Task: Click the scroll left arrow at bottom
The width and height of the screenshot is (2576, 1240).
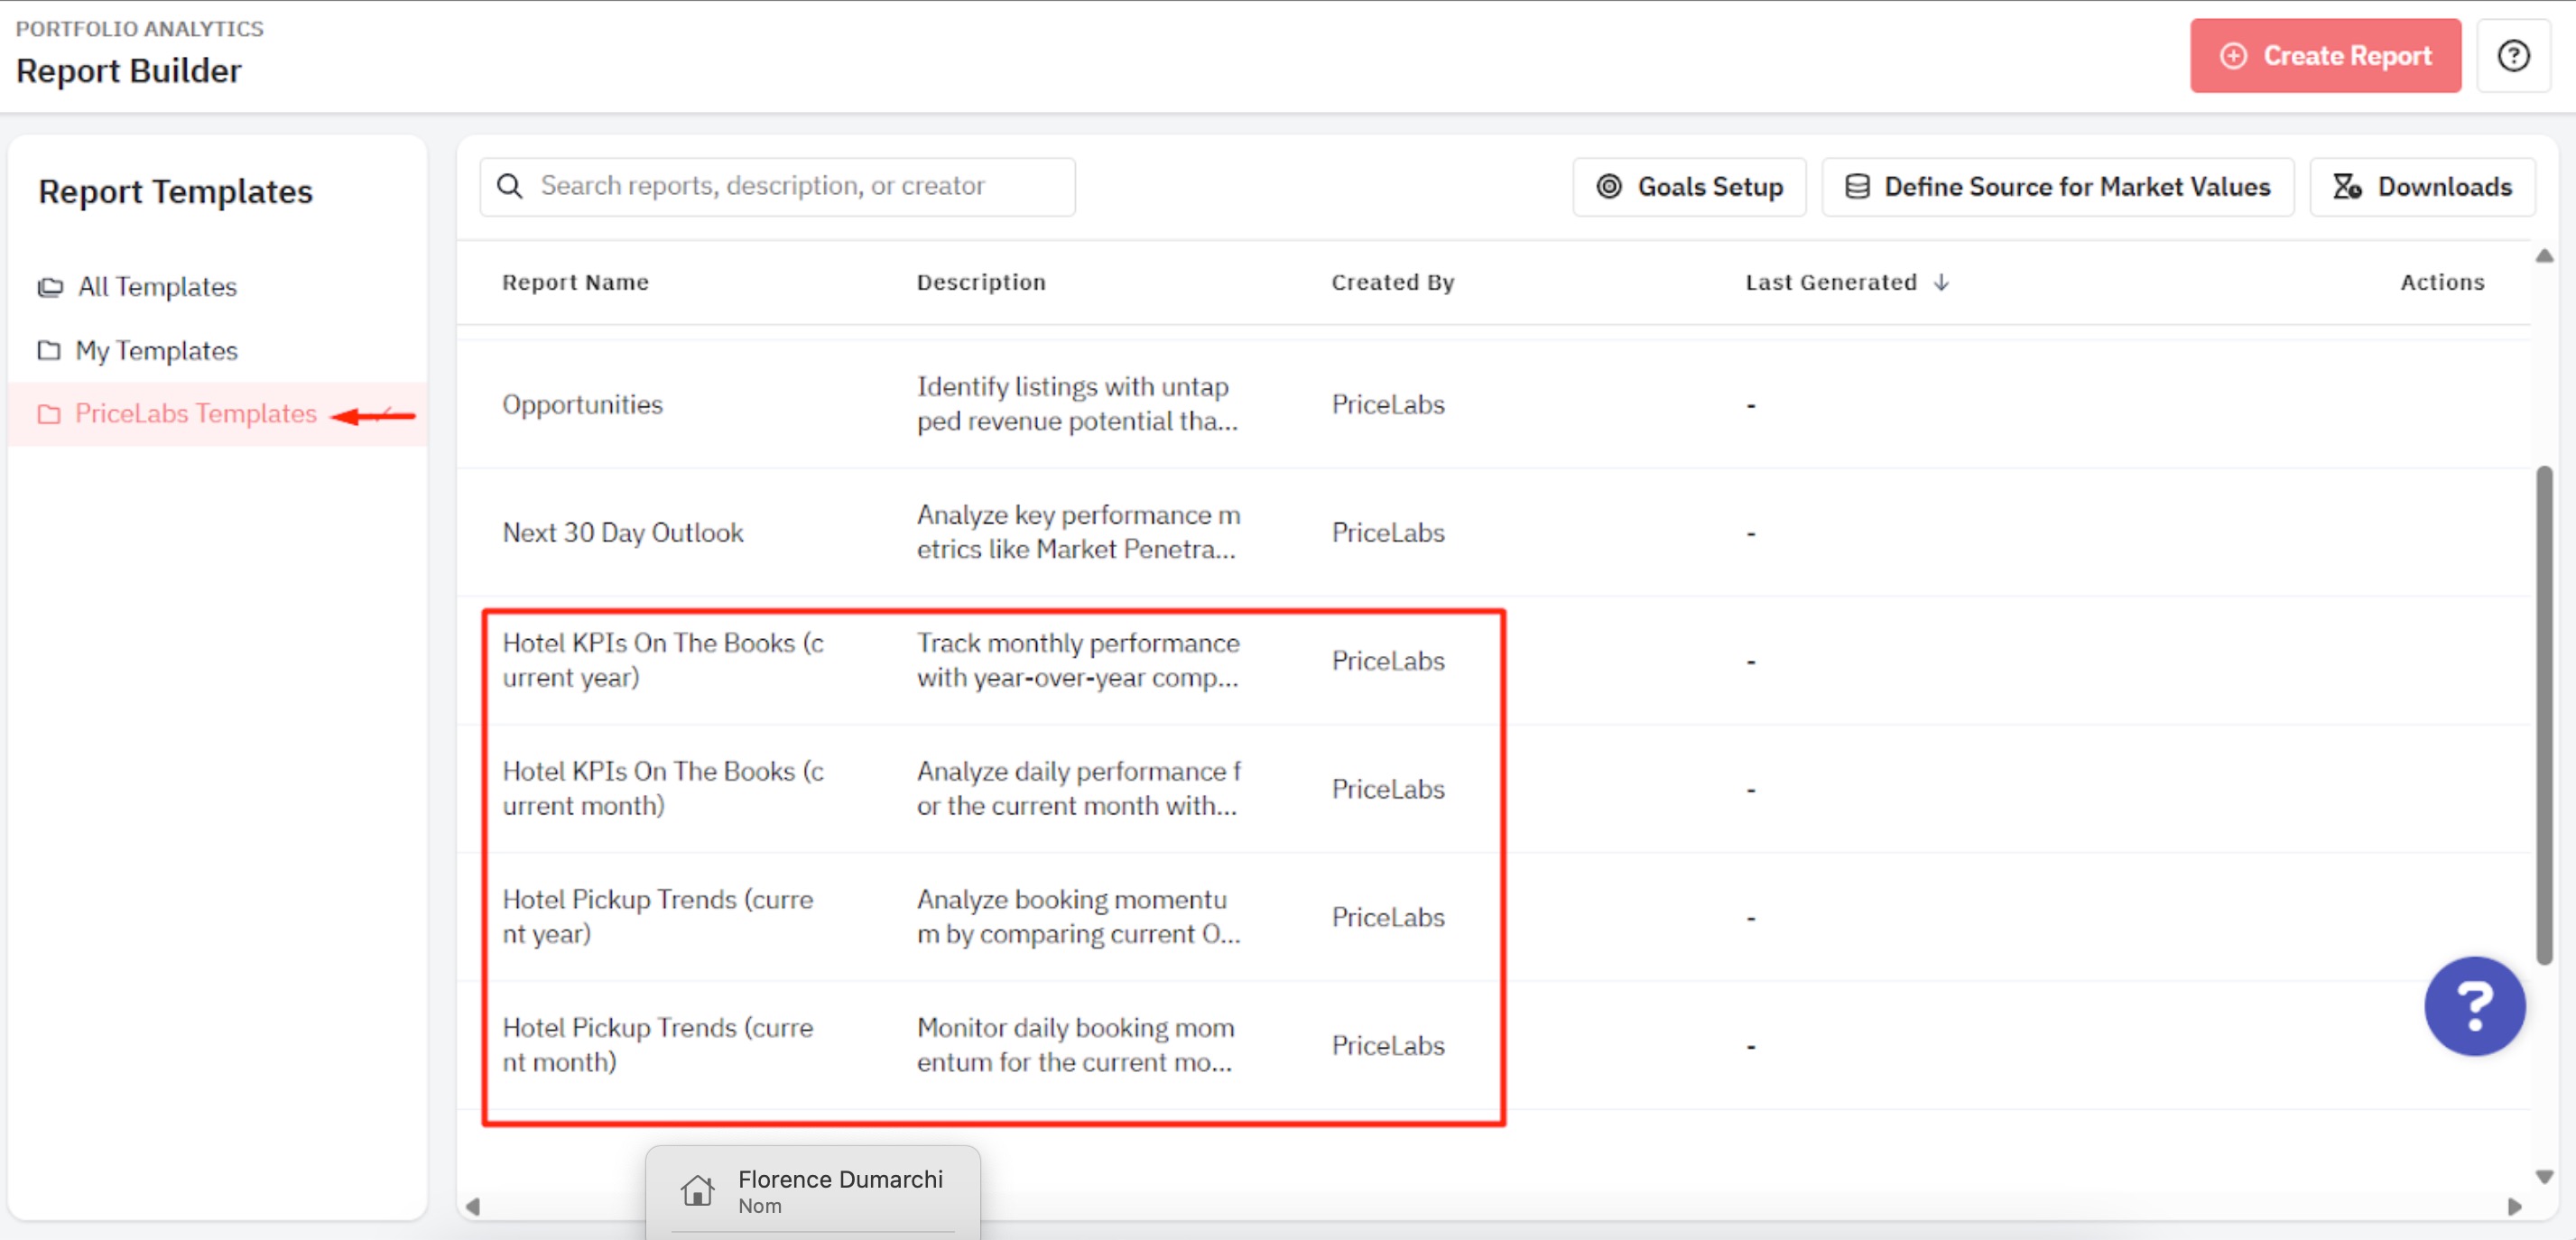Action: [473, 1207]
